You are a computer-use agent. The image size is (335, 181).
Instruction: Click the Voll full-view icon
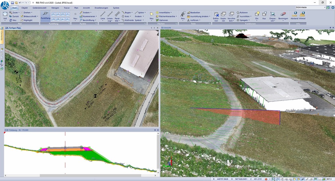pos(5,15)
